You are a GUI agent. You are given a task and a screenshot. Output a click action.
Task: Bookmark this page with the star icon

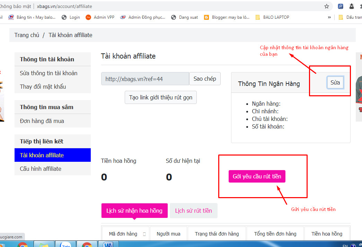326,6
